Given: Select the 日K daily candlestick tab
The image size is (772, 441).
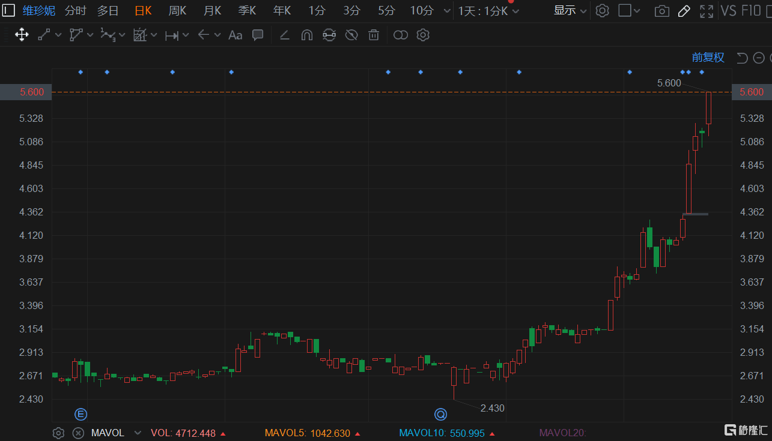Looking at the screenshot, I should (x=143, y=10).
